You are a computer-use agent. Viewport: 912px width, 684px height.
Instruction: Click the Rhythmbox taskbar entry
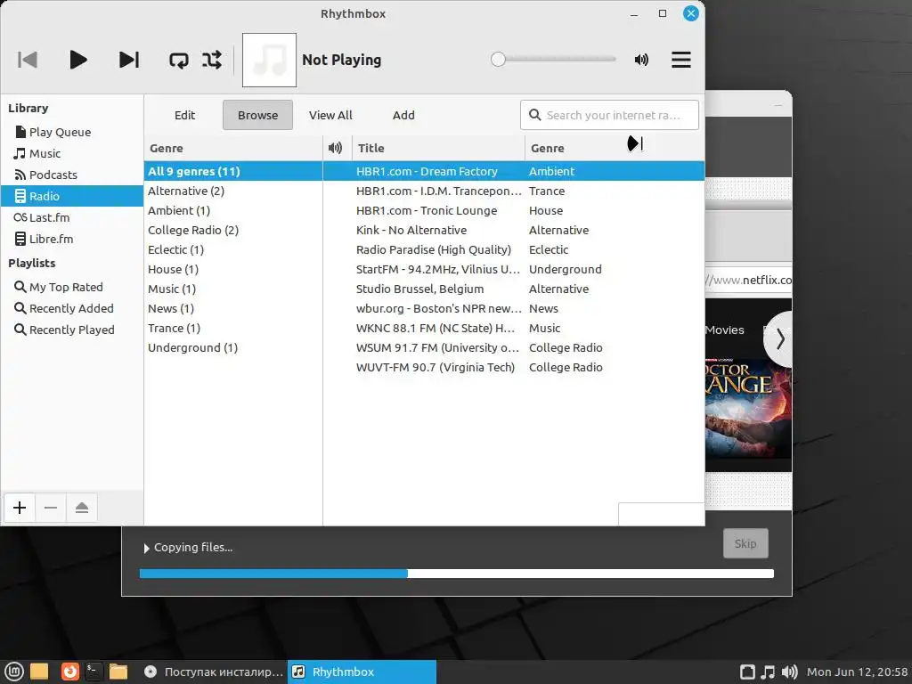(x=362, y=672)
